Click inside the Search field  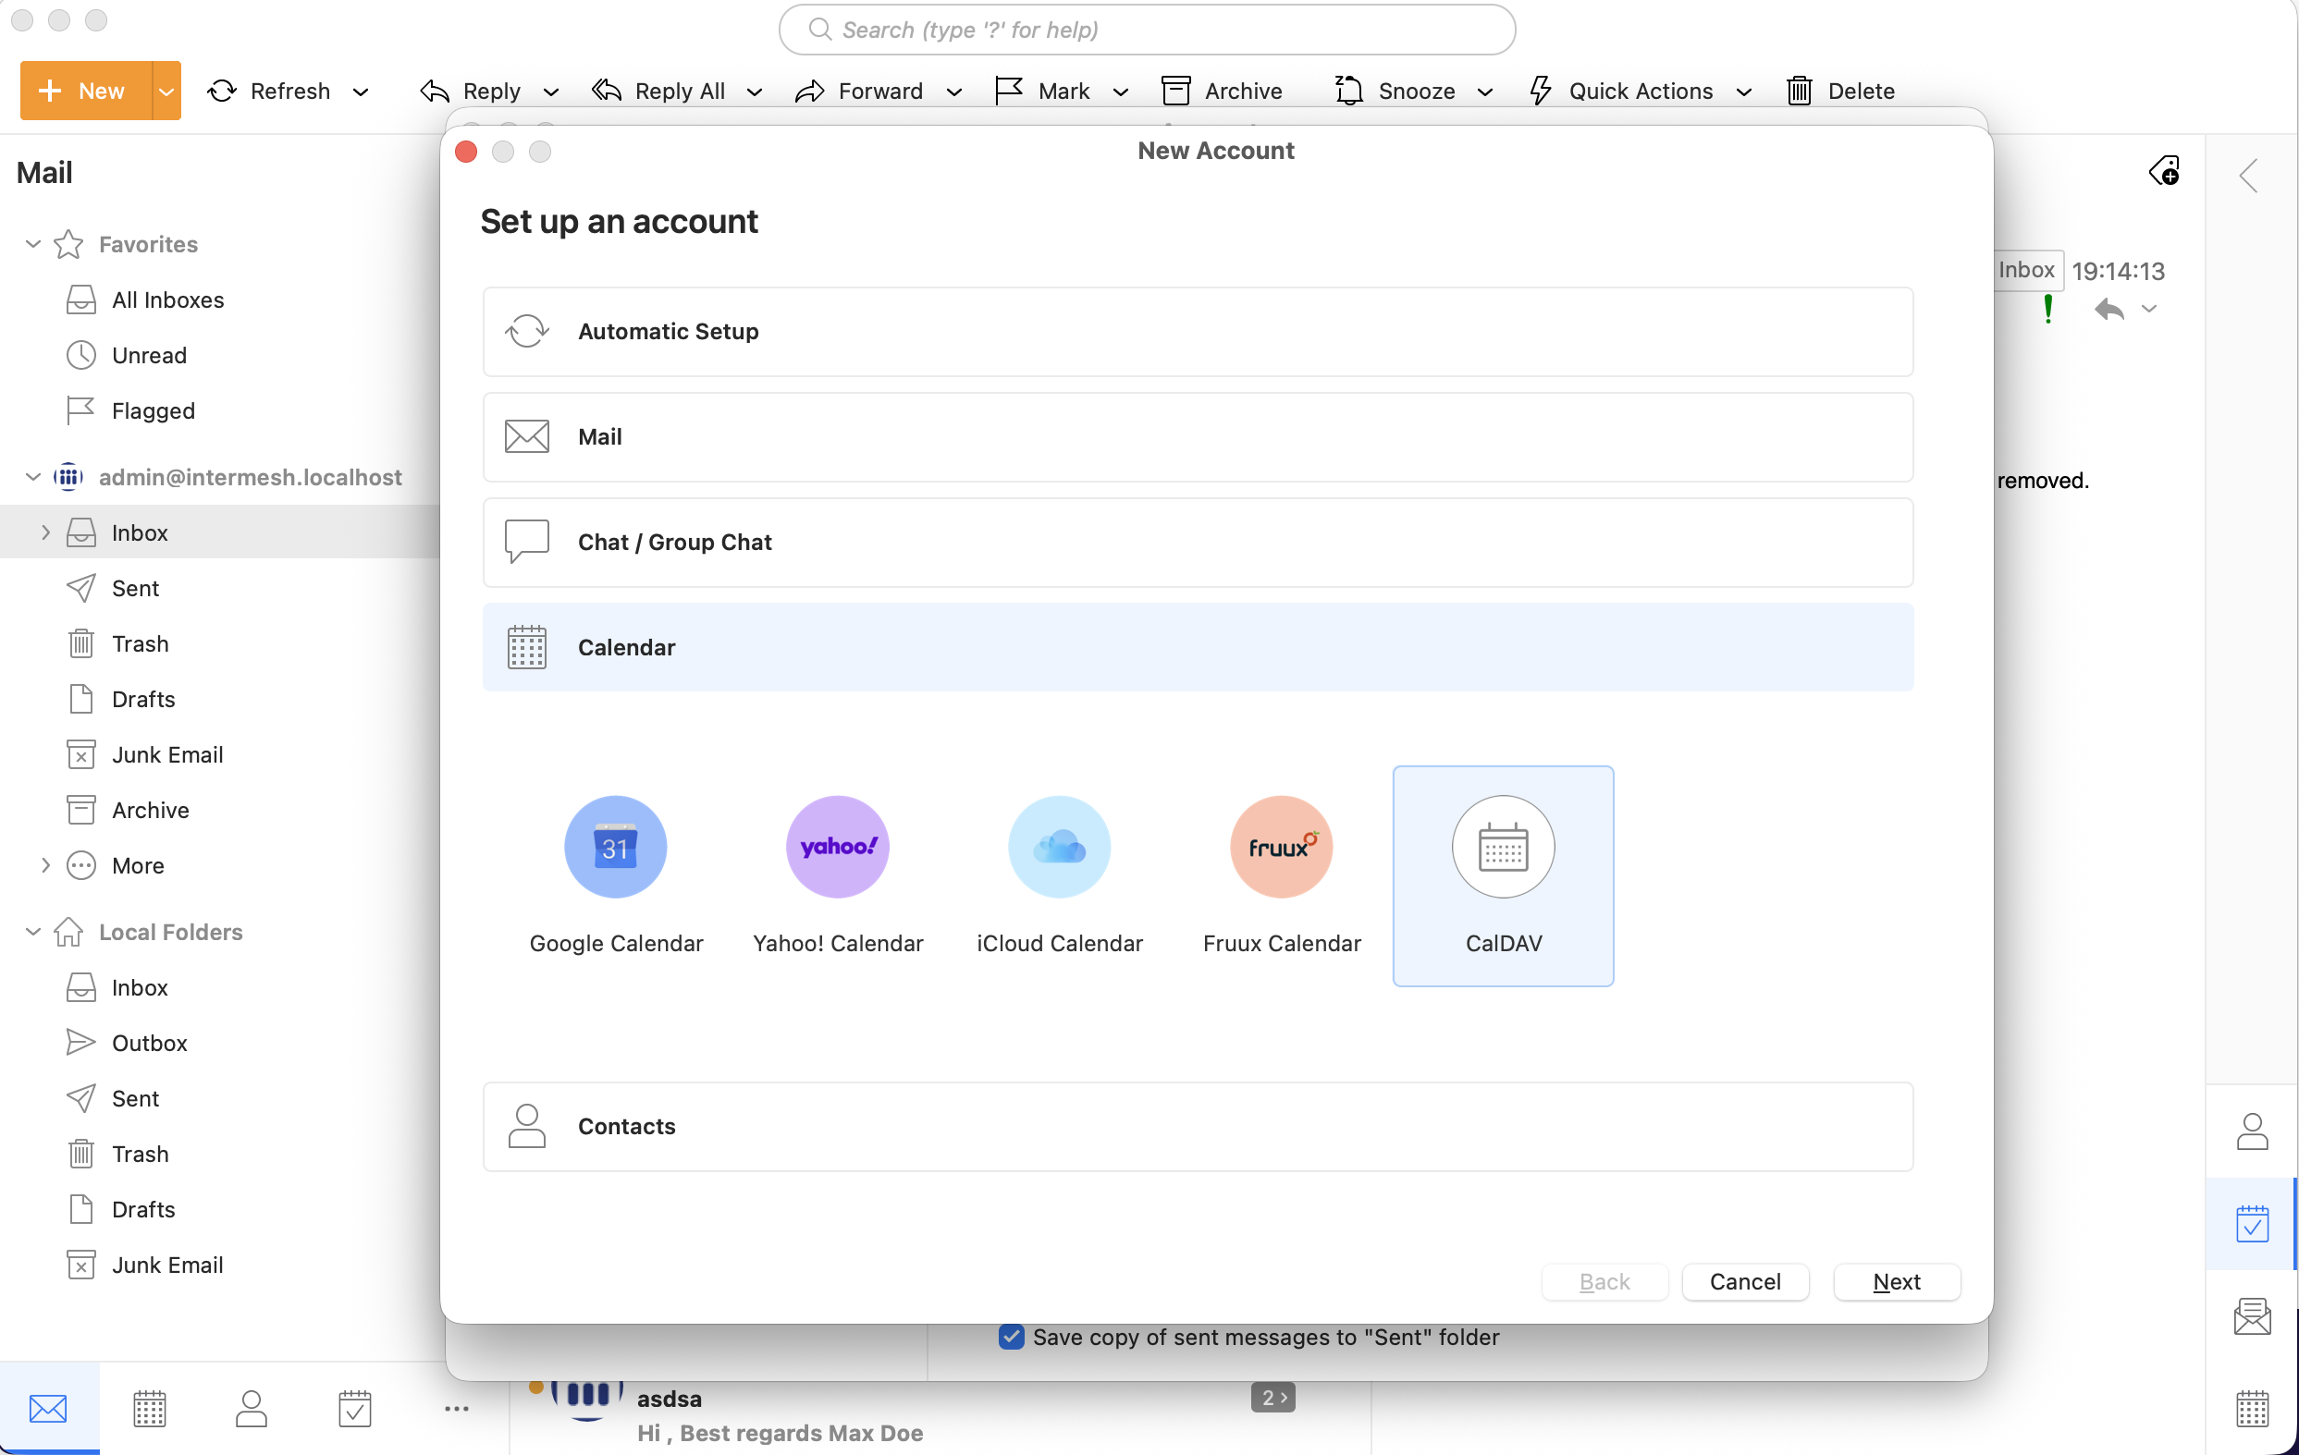1146,30
